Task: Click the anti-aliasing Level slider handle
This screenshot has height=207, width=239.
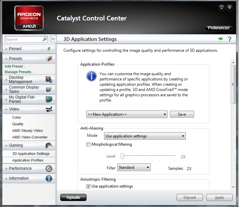Action: tap(122, 156)
